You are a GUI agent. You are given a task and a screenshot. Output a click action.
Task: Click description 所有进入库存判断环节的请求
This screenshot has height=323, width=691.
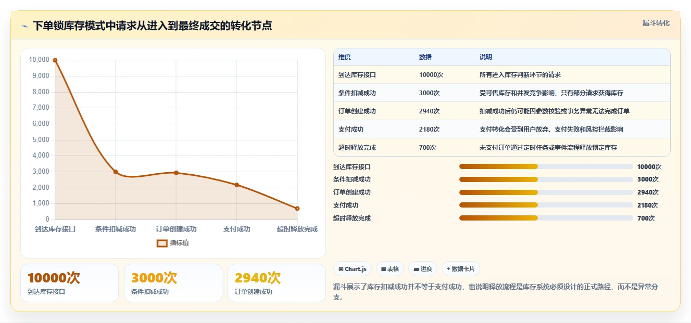520,75
